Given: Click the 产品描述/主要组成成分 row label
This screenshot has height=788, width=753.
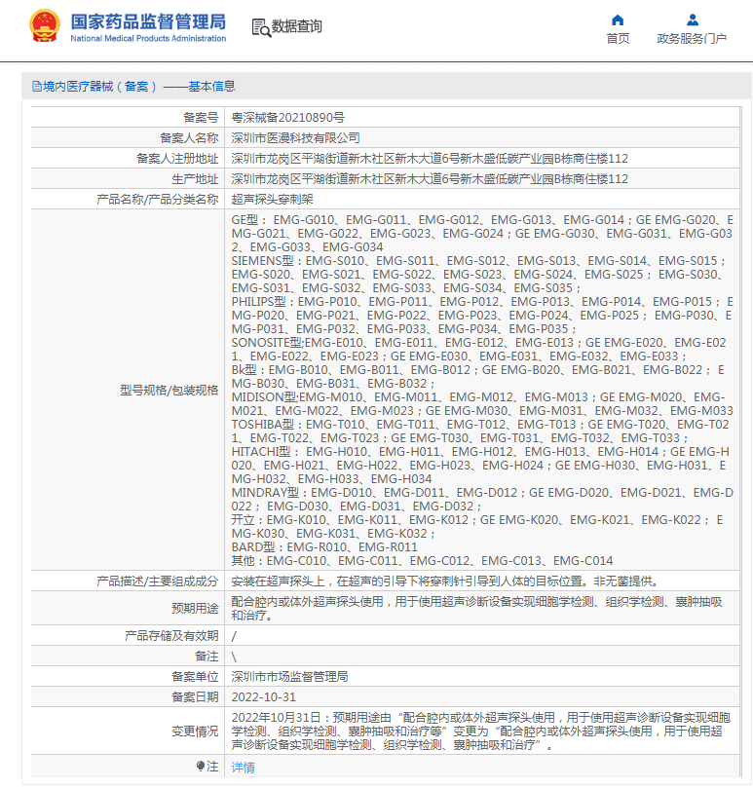Looking at the screenshot, I should [158, 582].
